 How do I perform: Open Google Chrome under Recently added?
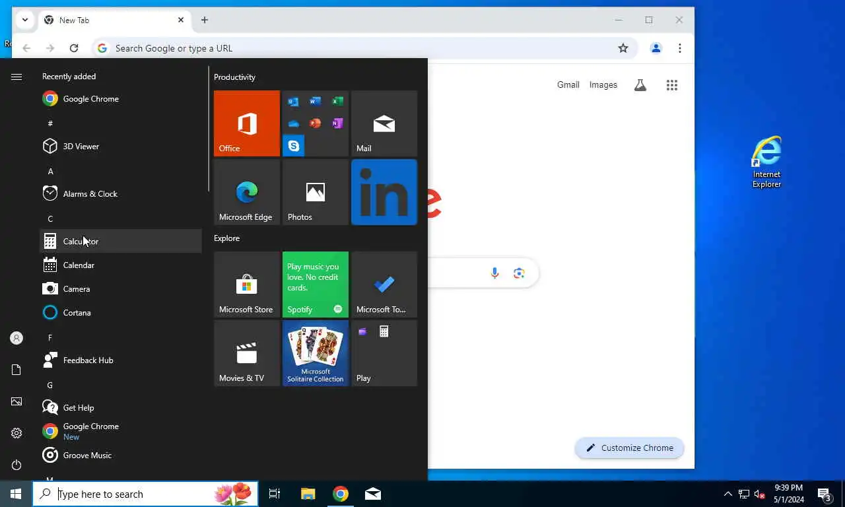click(121, 99)
